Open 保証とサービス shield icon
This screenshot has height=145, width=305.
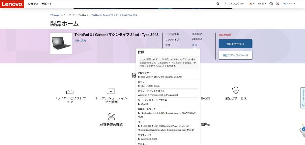click(x=236, y=90)
